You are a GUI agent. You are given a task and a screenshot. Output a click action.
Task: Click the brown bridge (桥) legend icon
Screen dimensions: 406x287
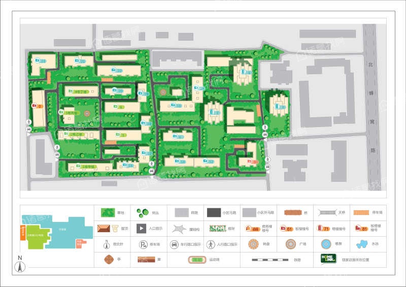tap(293, 213)
